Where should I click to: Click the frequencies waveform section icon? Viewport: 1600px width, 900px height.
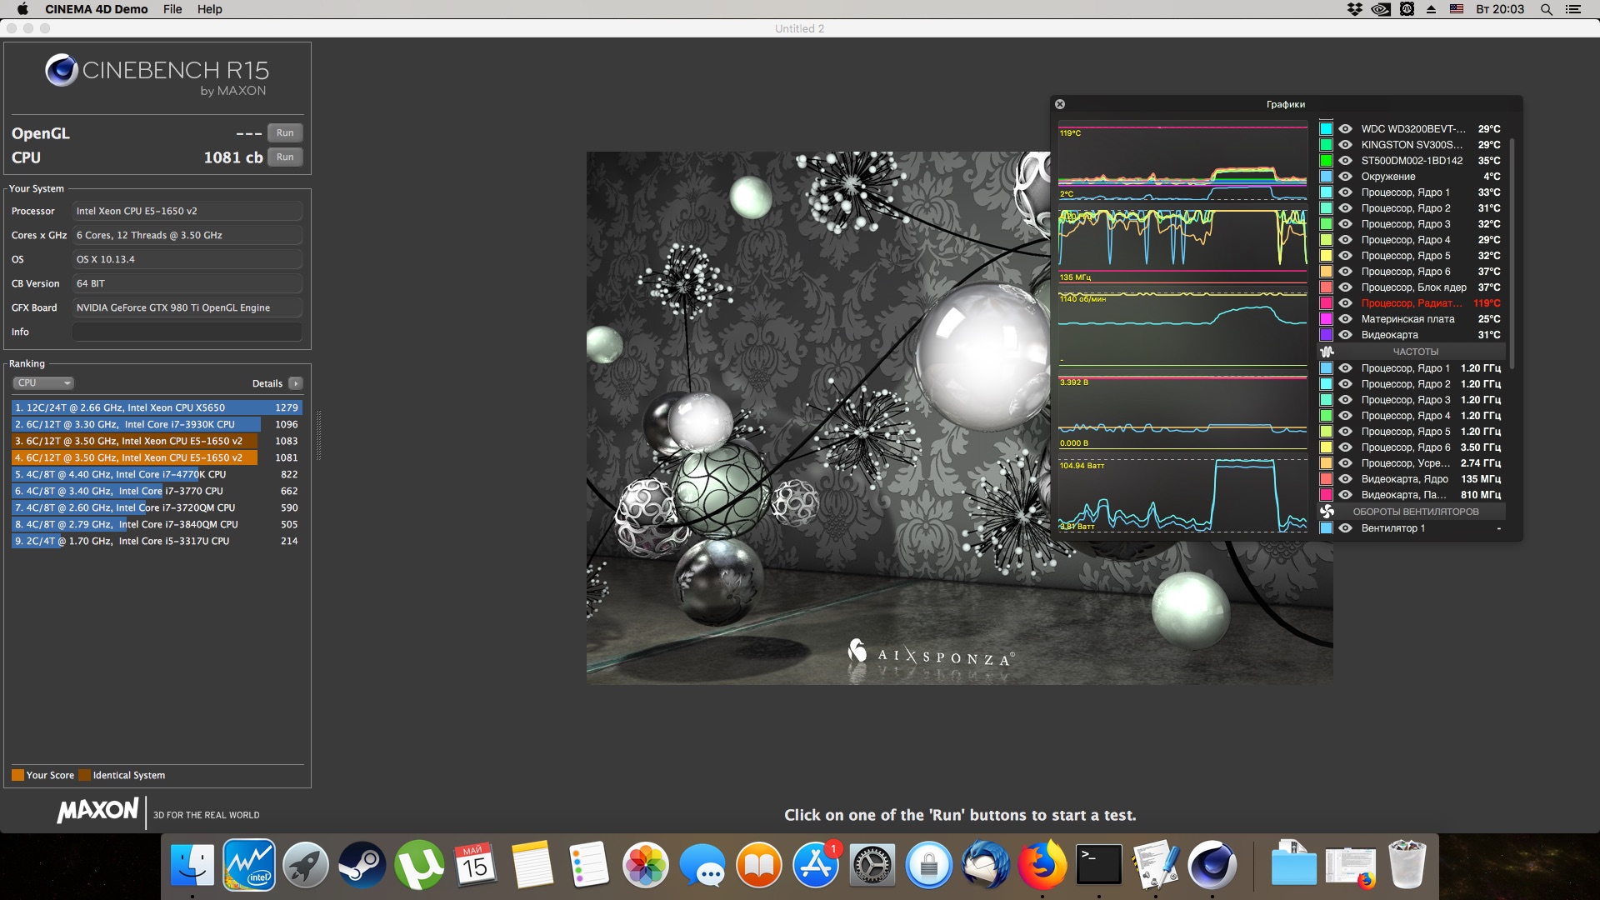click(1327, 352)
